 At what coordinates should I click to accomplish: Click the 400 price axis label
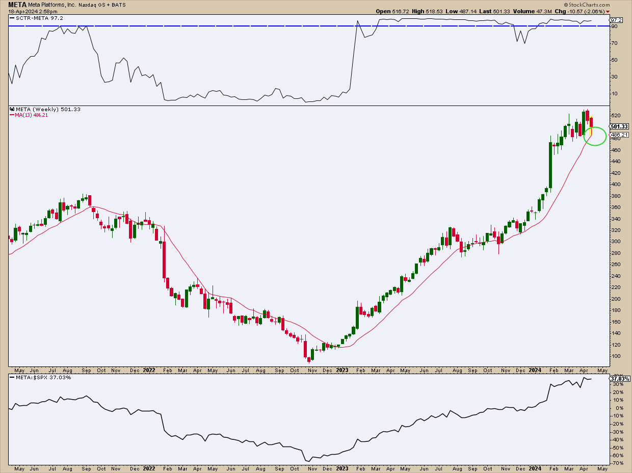pyautogui.click(x=616, y=185)
